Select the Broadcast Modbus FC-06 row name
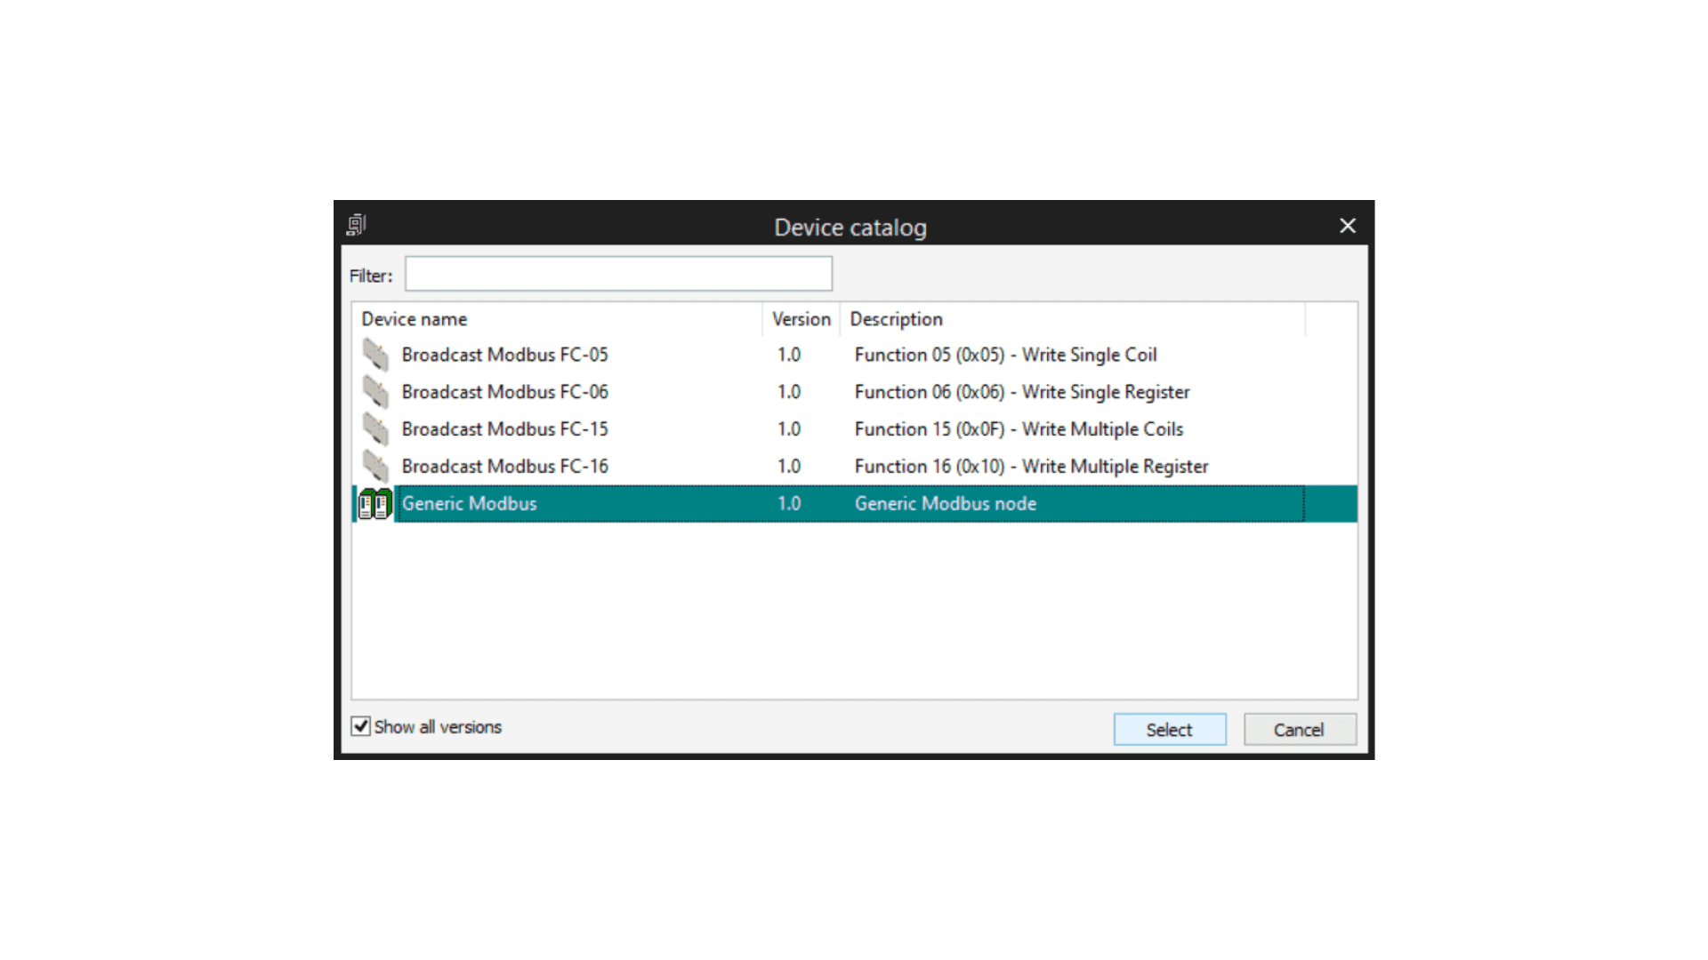Screen dimensions: 1708x960 pos(504,392)
